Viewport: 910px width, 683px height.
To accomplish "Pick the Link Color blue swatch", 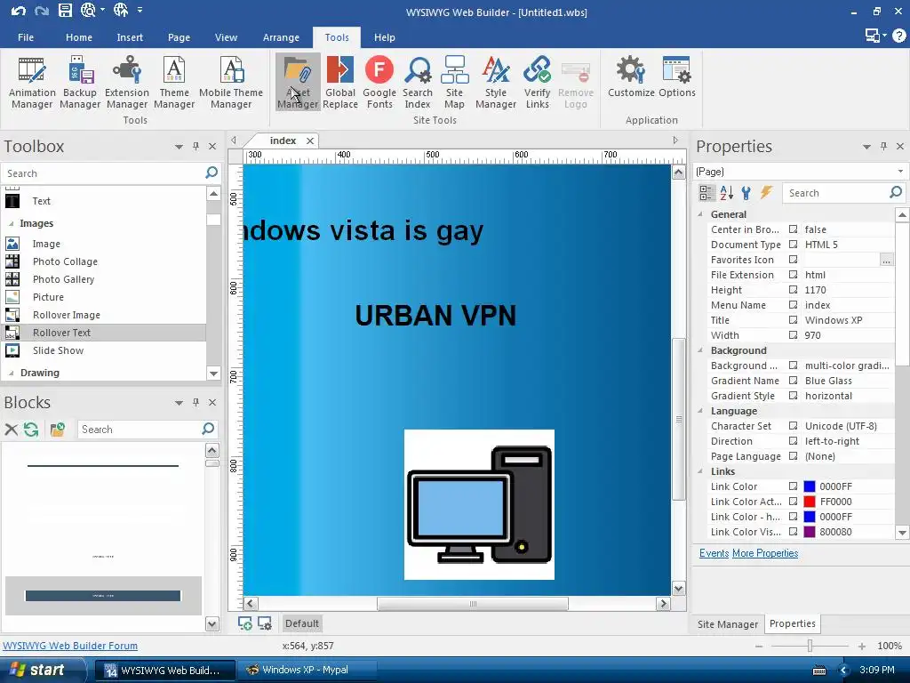I will click(x=809, y=486).
